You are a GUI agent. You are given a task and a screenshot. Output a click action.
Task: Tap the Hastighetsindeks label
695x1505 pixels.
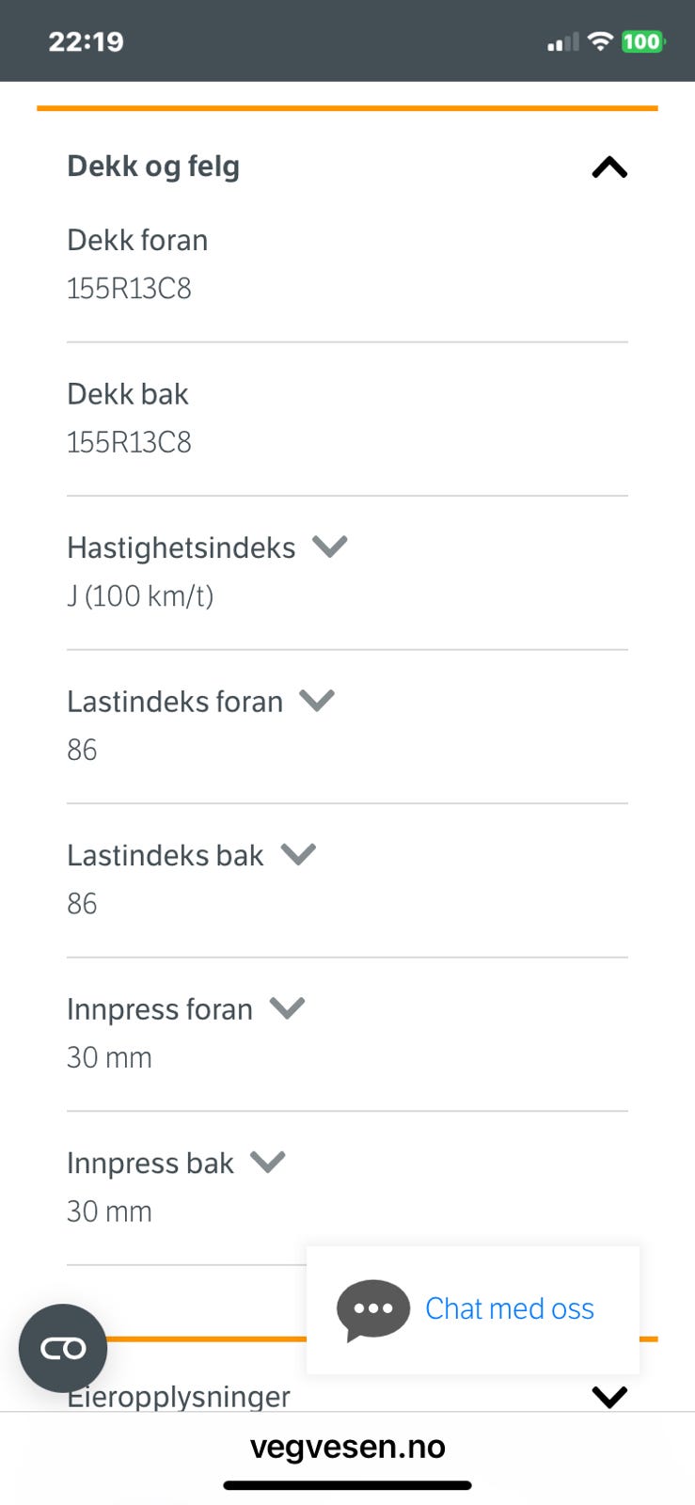(181, 547)
